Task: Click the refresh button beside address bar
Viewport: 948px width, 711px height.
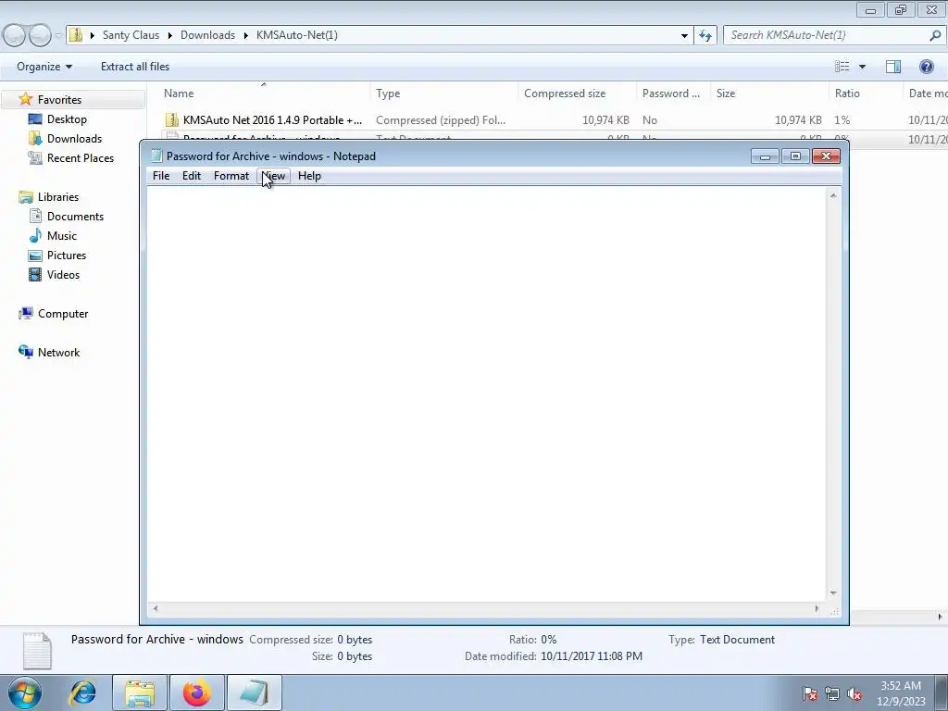Action: [x=705, y=36]
